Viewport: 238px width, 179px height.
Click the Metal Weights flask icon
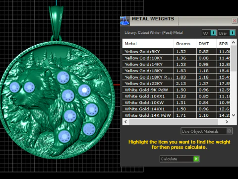coord(125,21)
